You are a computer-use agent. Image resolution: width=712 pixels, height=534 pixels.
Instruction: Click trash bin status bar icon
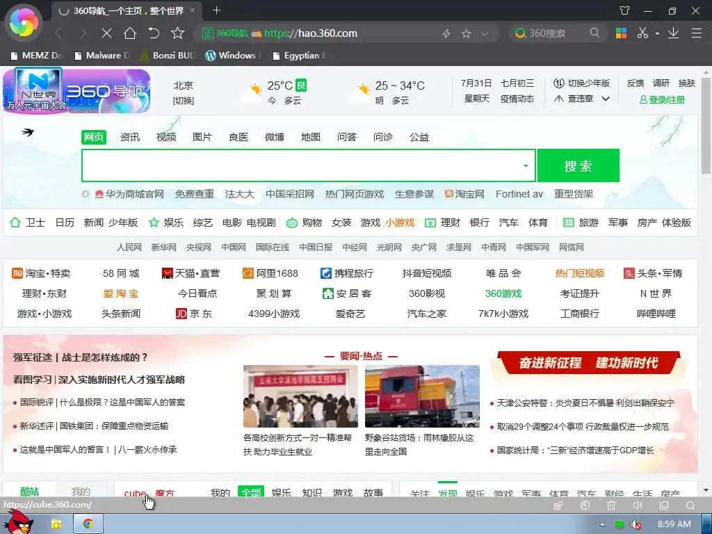pyautogui.click(x=611, y=505)
